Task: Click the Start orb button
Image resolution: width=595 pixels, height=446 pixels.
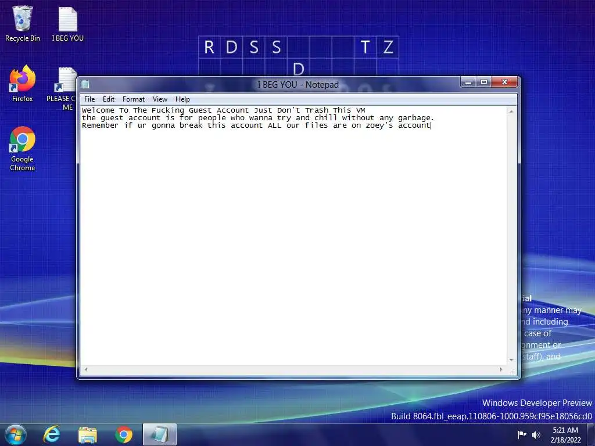Action: [15, 434]
